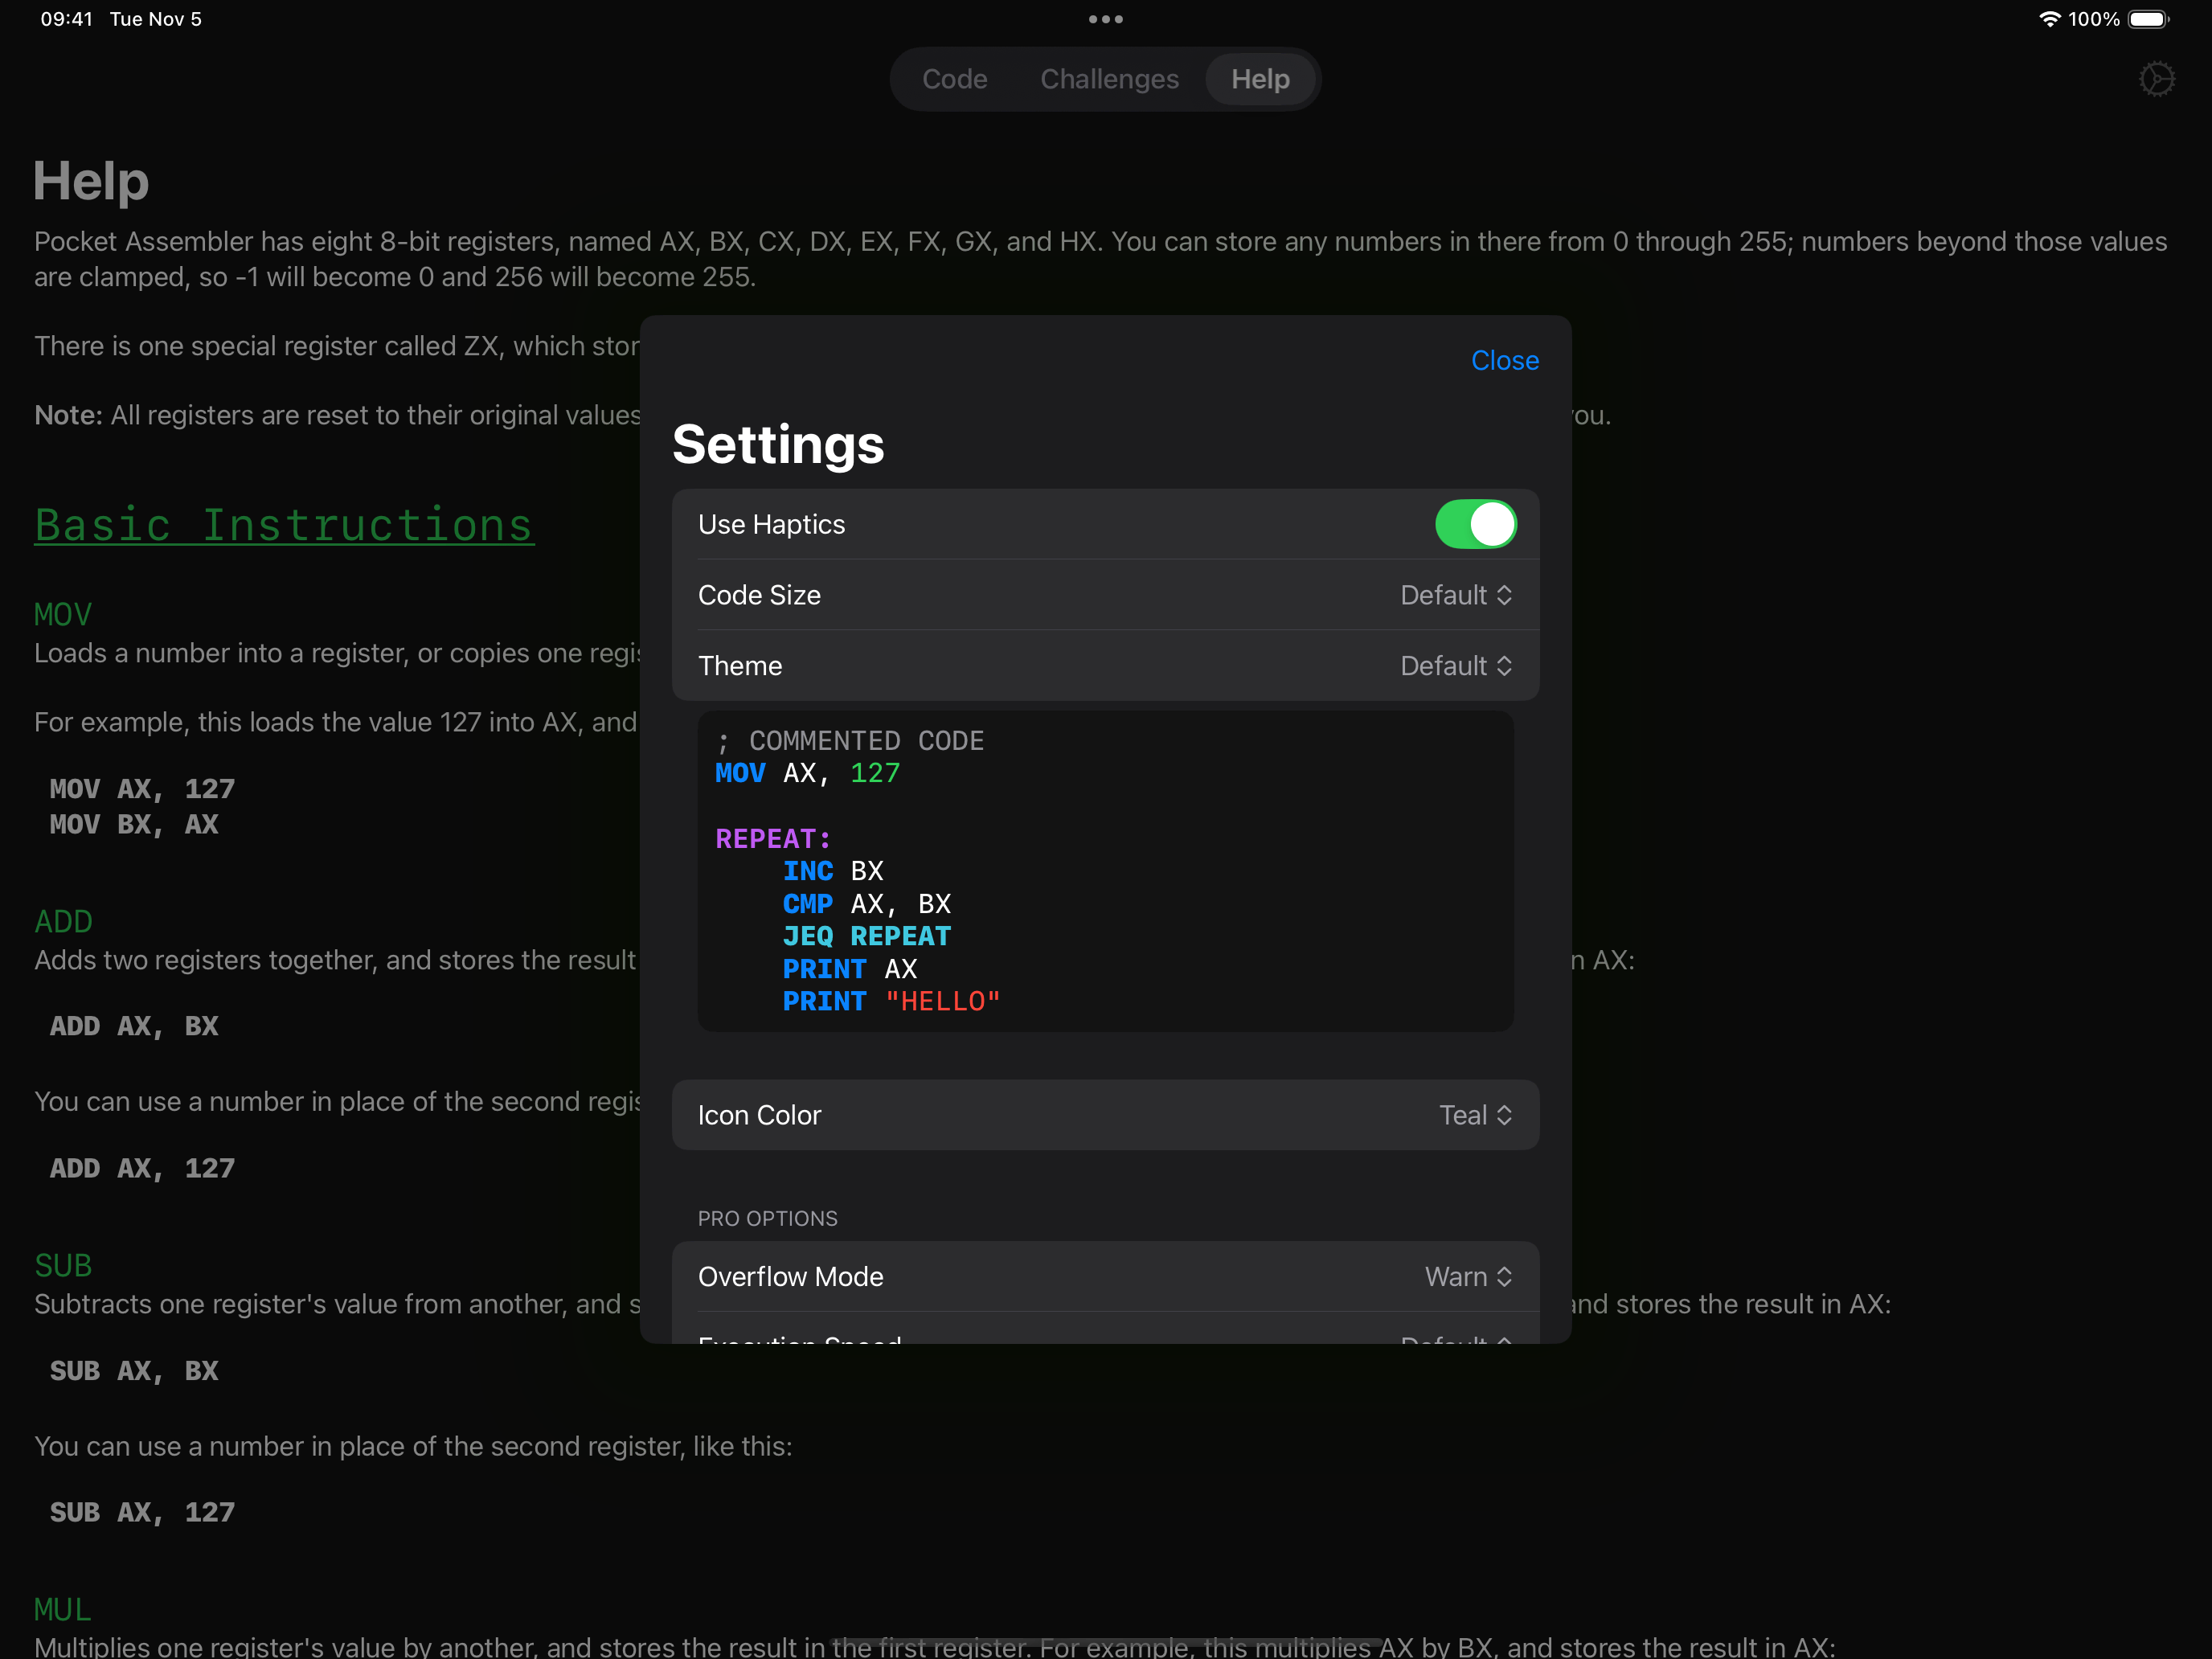2212x1659 pixels.
Task: Tap the three-dot multitasking indicator
Action: 1105,19
